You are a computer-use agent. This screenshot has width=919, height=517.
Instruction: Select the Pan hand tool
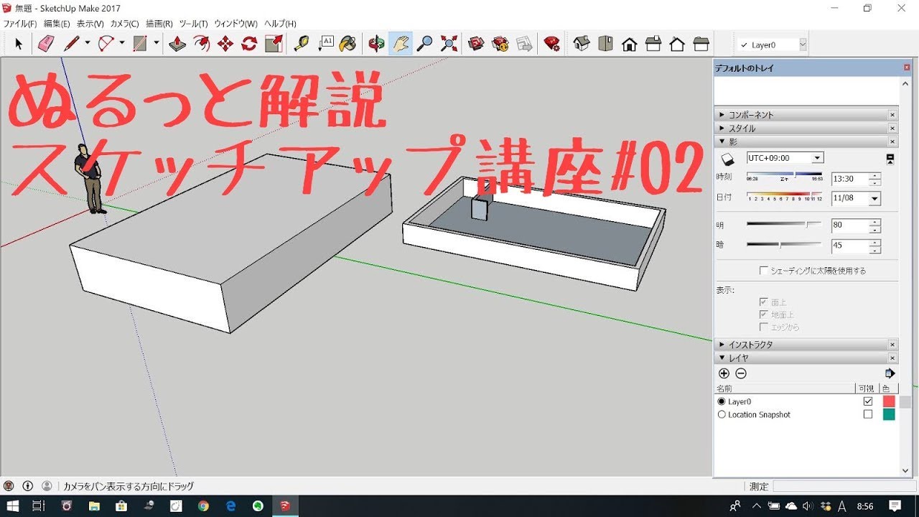point(401,44)
